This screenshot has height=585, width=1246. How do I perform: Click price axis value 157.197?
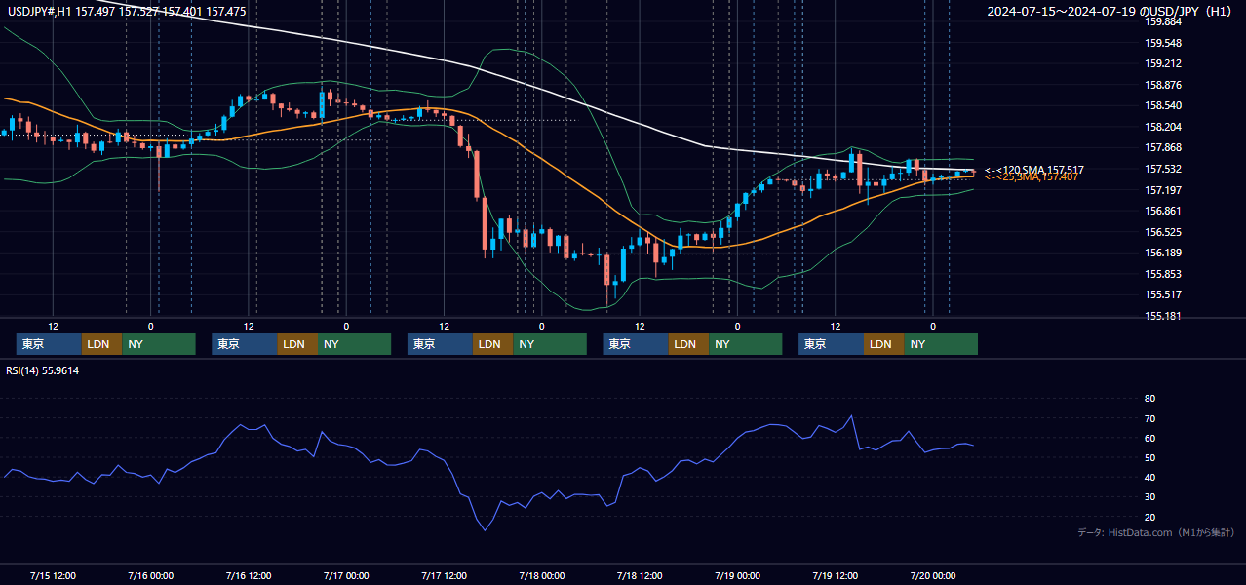(1162, 190)
